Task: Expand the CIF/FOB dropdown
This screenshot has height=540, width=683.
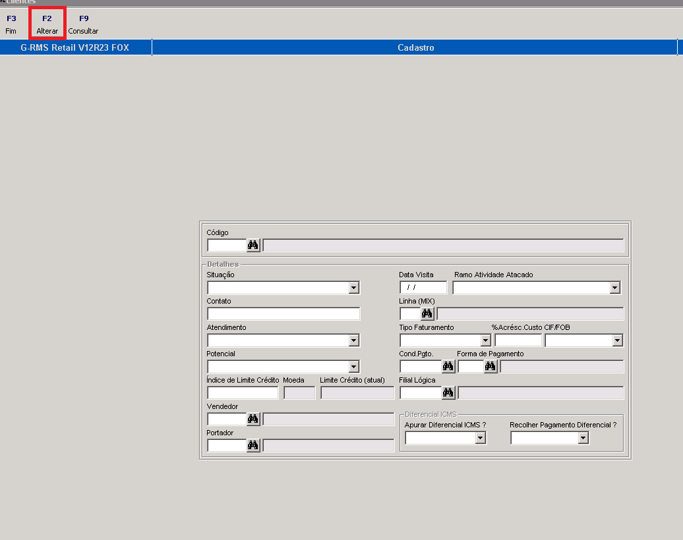Action: (x=617, y=340)
